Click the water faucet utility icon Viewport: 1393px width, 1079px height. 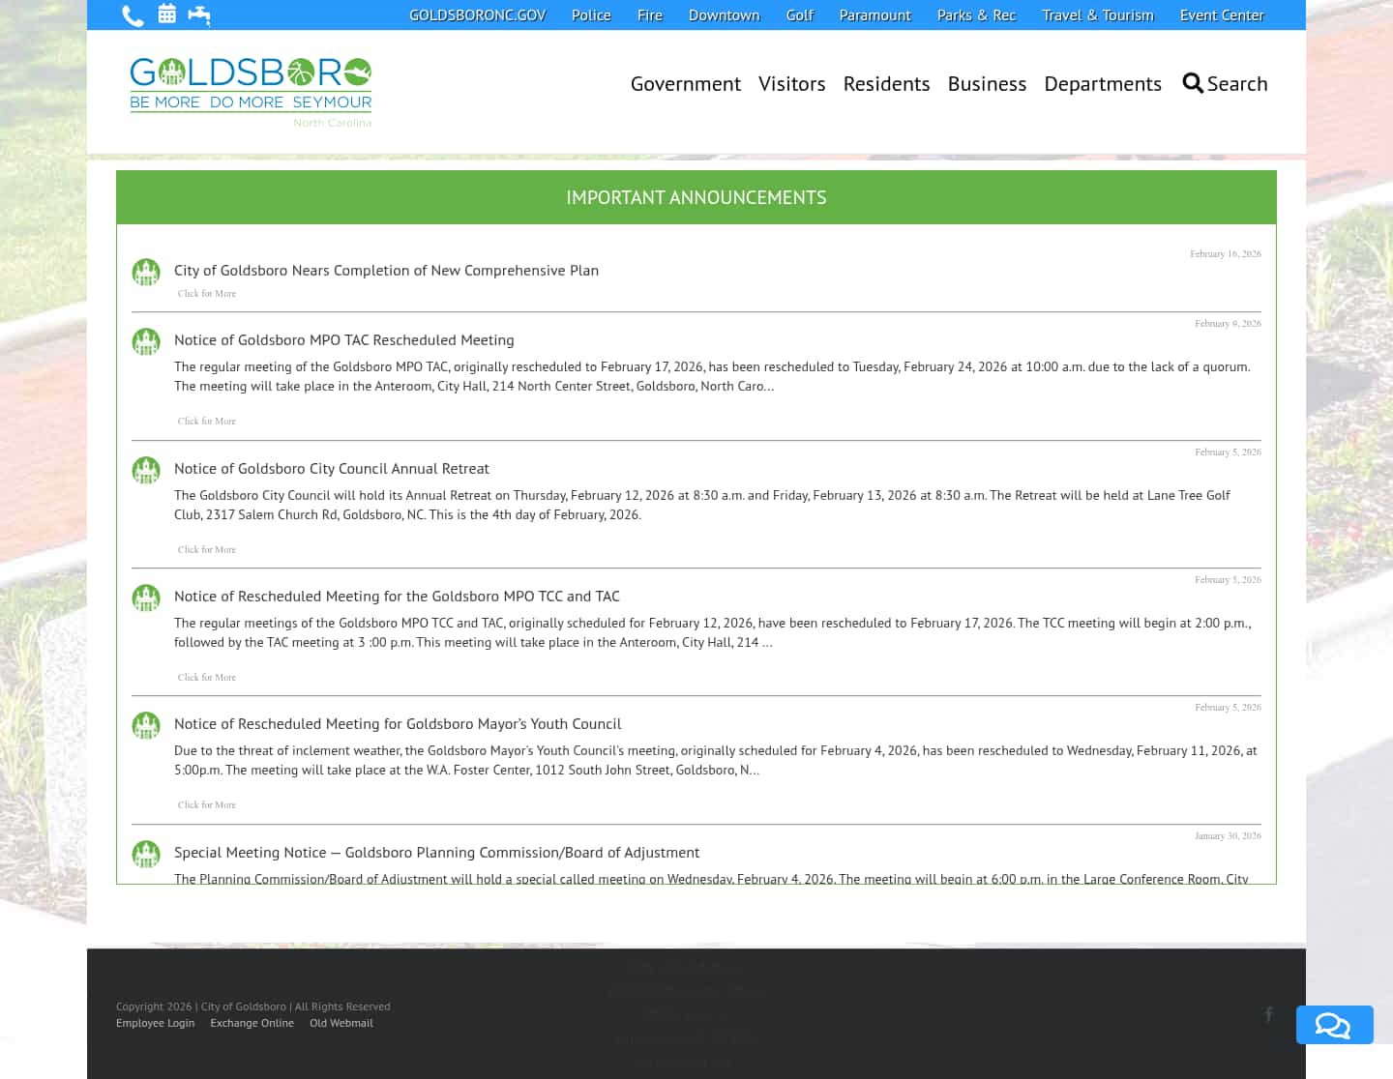pos(200,15)
